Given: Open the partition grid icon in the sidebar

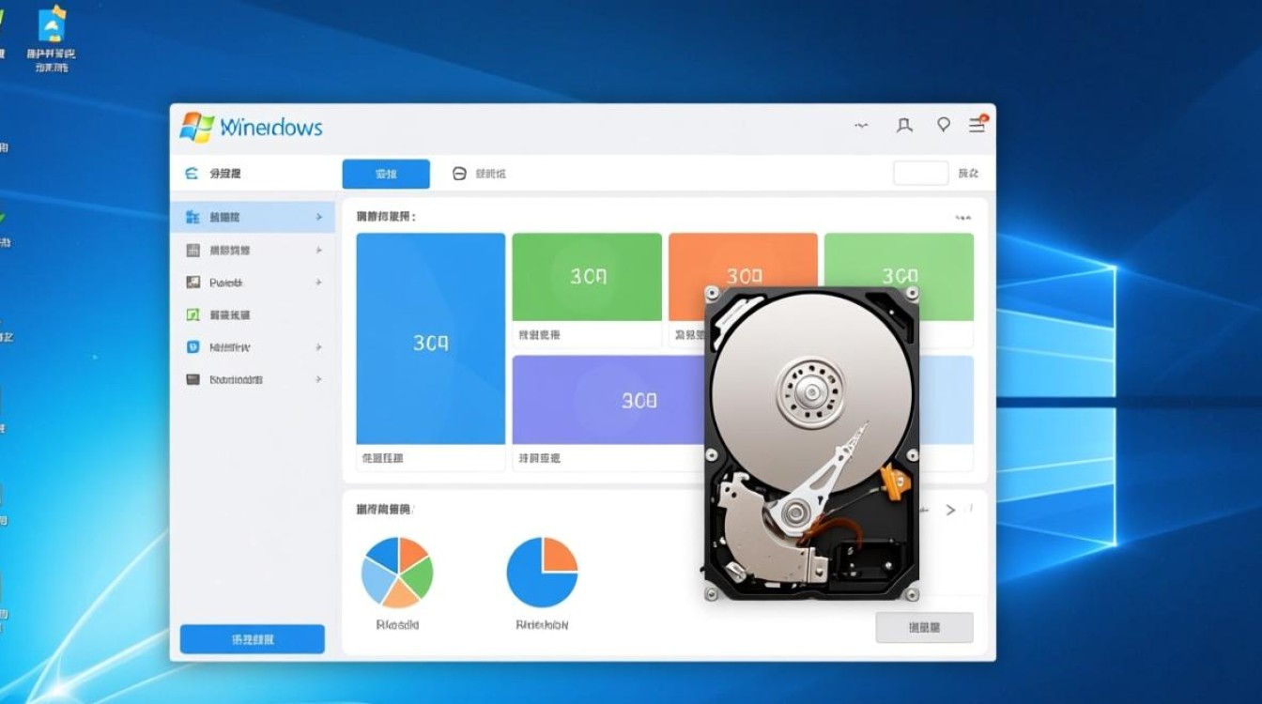Looking at the screenshot, I should [194, 250].
